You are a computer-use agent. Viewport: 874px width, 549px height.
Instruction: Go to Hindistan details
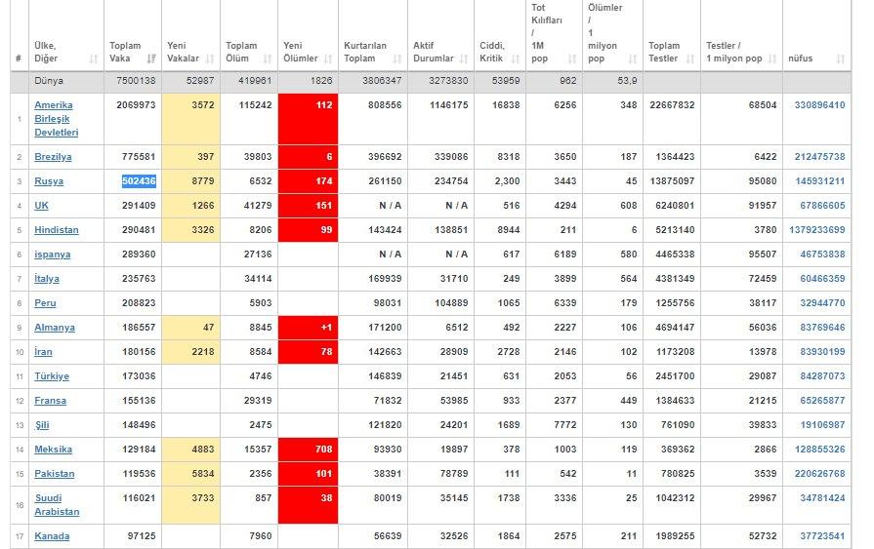(57, 230)
